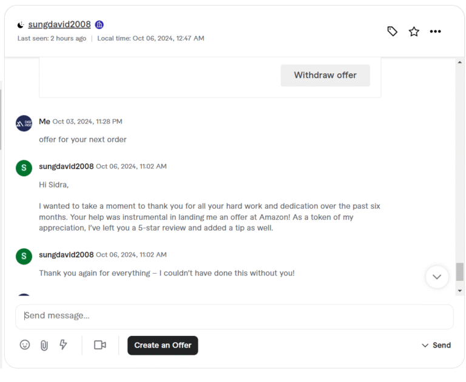This screenshot has width=466, height=382.
Task: Click the Me avatar thumbnail
Action: (x=24, y=123)
